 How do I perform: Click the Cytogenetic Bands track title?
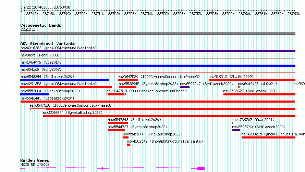pos(41,25)
